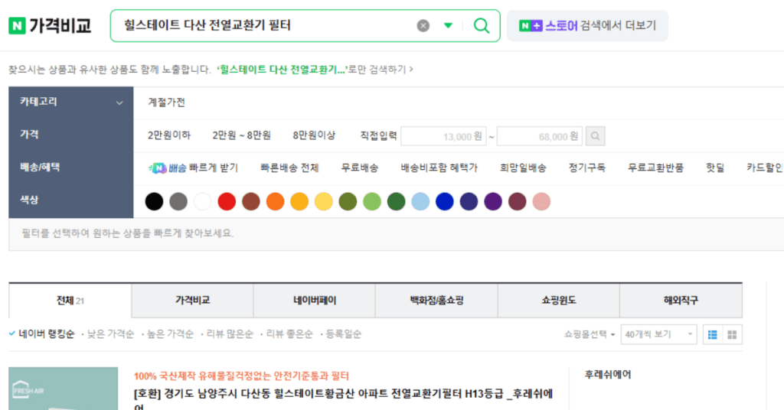784x410 pixels.
Task: Switch to the 백화점/홈쇼핑 tab
Action: coord(436,301)
